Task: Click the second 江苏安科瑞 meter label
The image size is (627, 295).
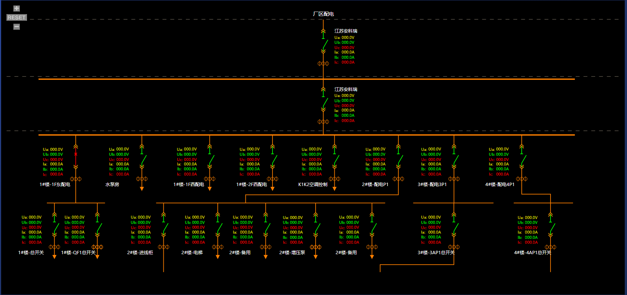Action: 346,89
